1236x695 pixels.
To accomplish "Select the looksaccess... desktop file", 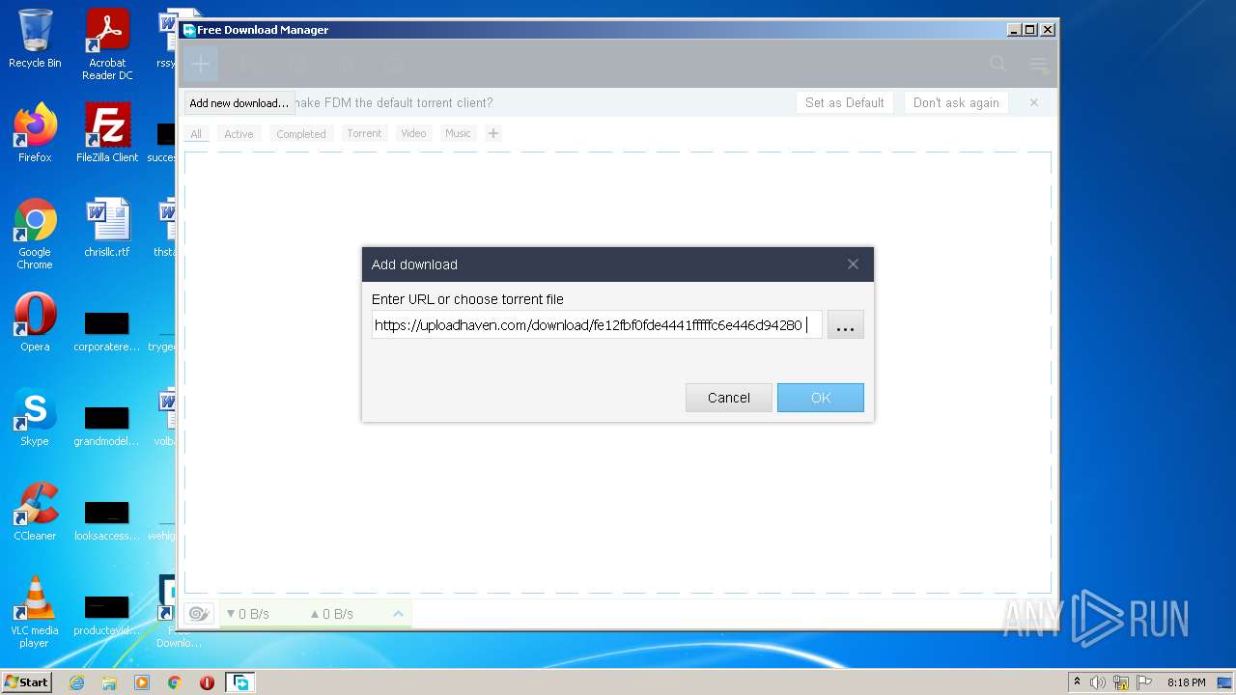I will tap(107, 518).
